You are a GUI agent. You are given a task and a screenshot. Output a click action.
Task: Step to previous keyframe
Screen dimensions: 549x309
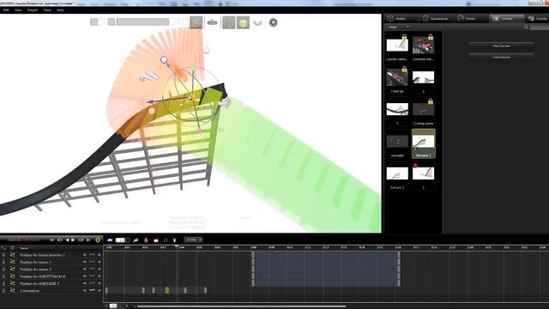(x=59, y=240)
